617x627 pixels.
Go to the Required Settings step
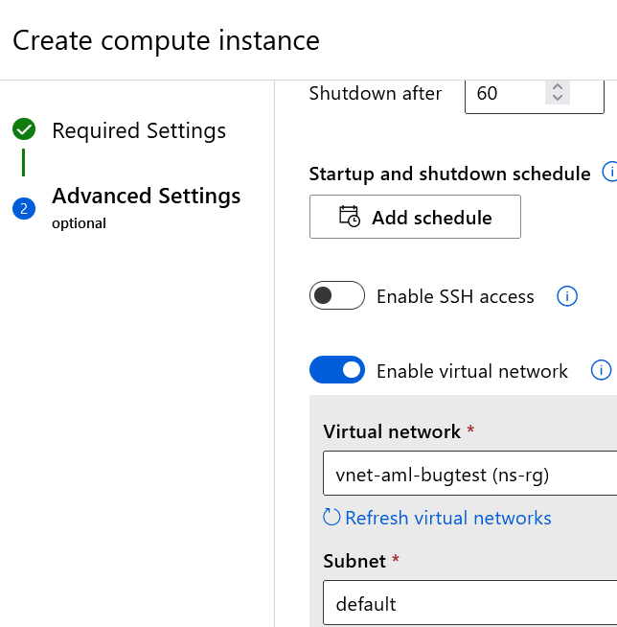pos(139,130)
